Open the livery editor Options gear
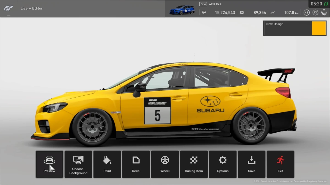Image resolution: width=330 pixels, height=185 pixels. 223,164
